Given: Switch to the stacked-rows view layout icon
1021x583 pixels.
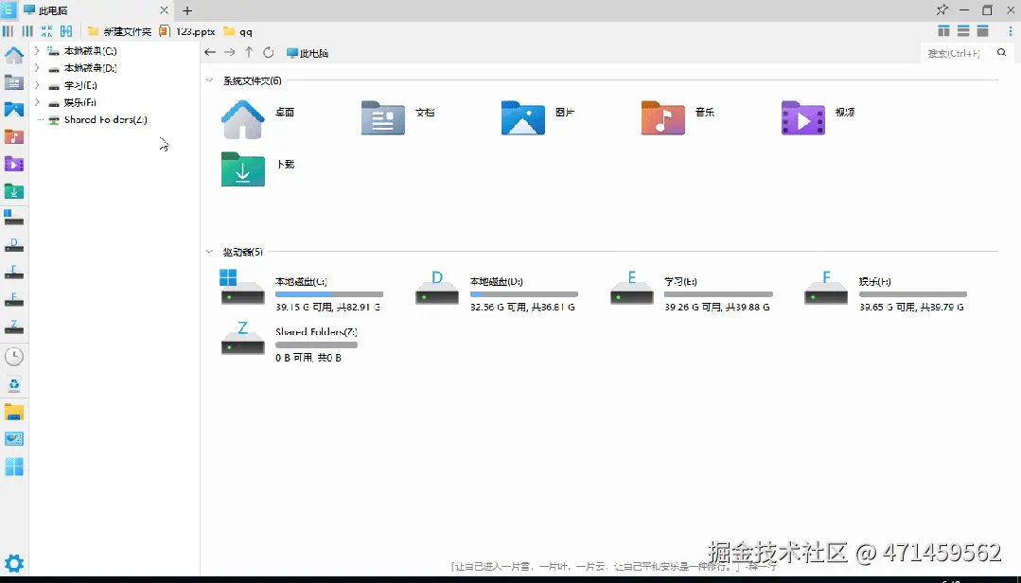Looking at the screenshot, I should tap(963, 31).
